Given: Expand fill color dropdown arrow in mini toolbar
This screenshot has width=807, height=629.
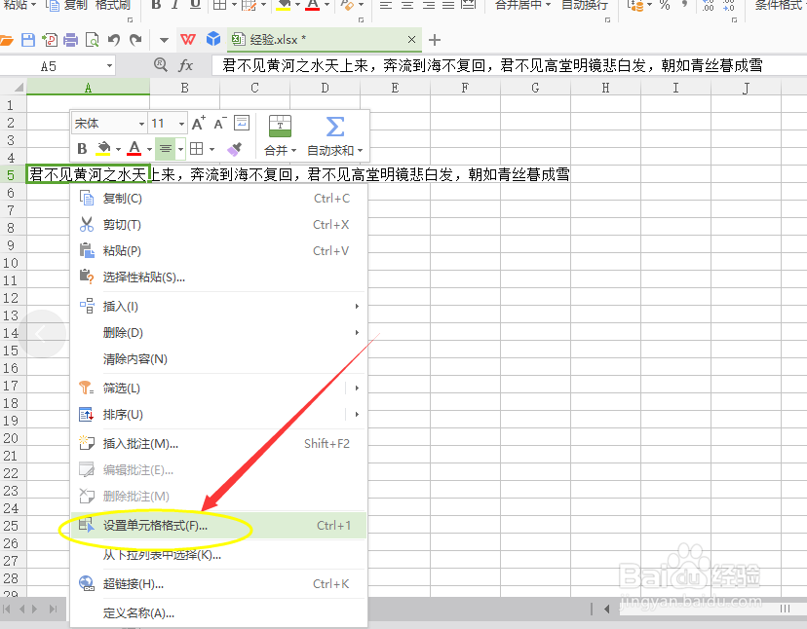Looking at the screenshot, I should point(118,150).
